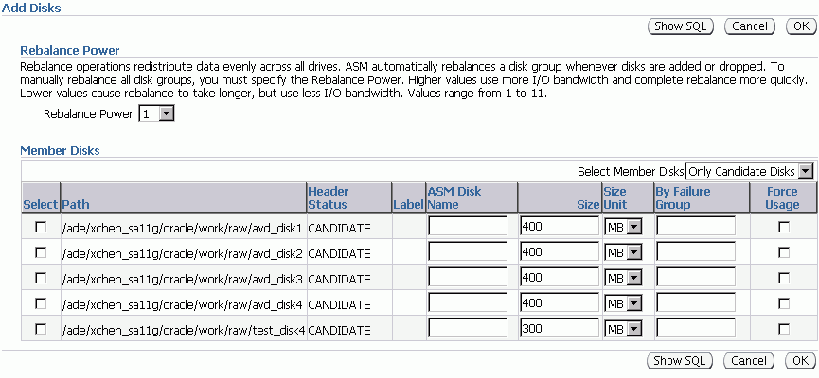Enable Force Usage for test_disk4
Screen dimensions: 819x378
click(783, 329)
